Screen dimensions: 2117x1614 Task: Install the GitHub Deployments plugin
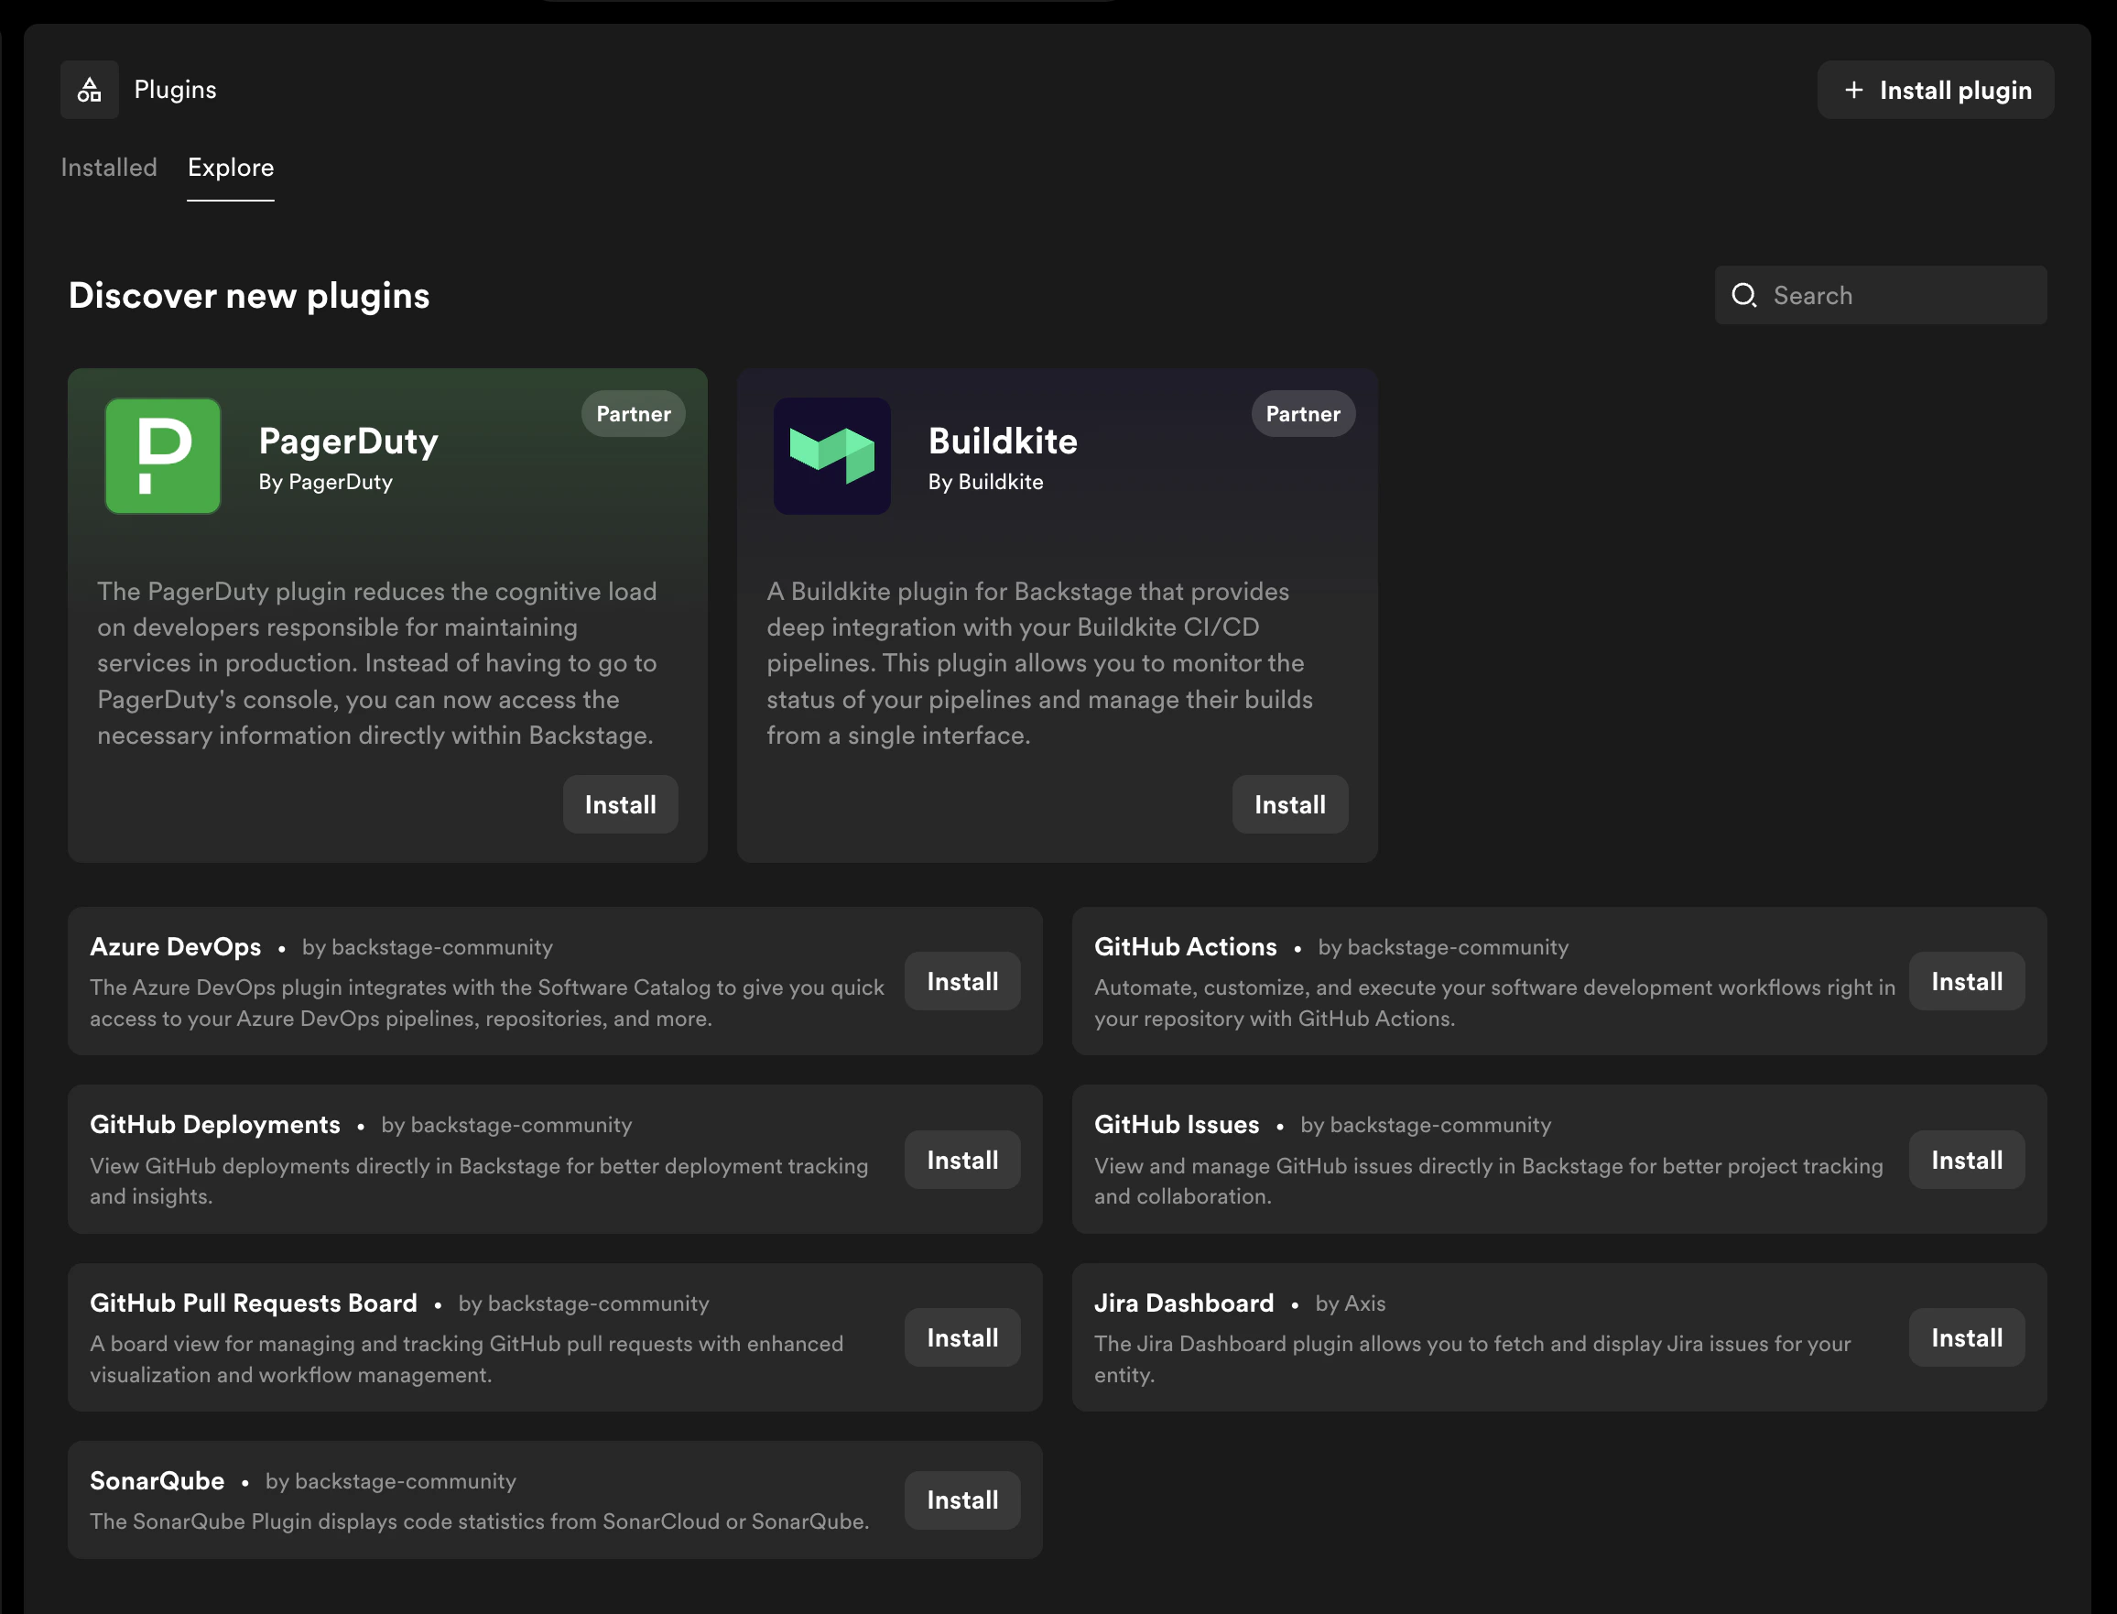click(962, 1160)
